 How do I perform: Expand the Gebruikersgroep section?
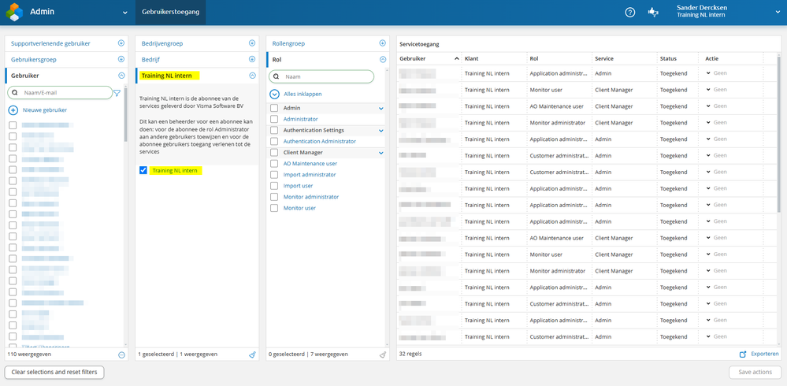click(x=121, y=59)
